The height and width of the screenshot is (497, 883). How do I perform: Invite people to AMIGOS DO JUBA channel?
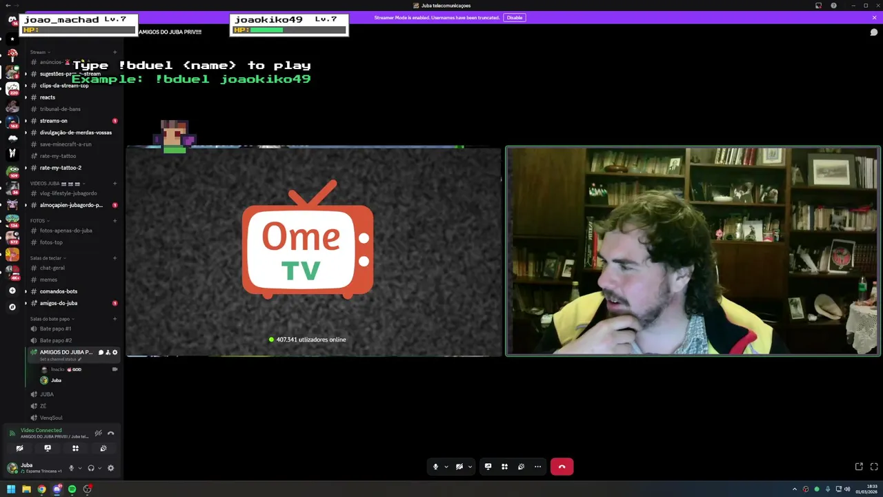[x=108, y=352]
